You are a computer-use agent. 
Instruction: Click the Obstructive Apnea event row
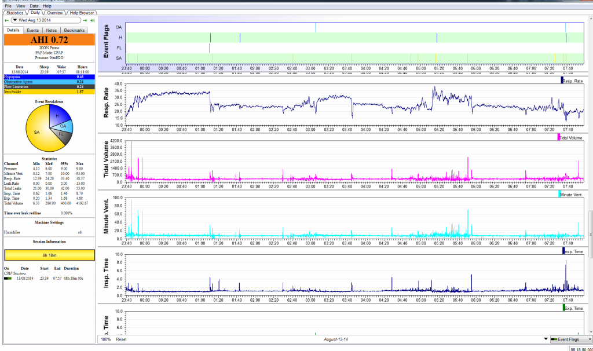50,82
